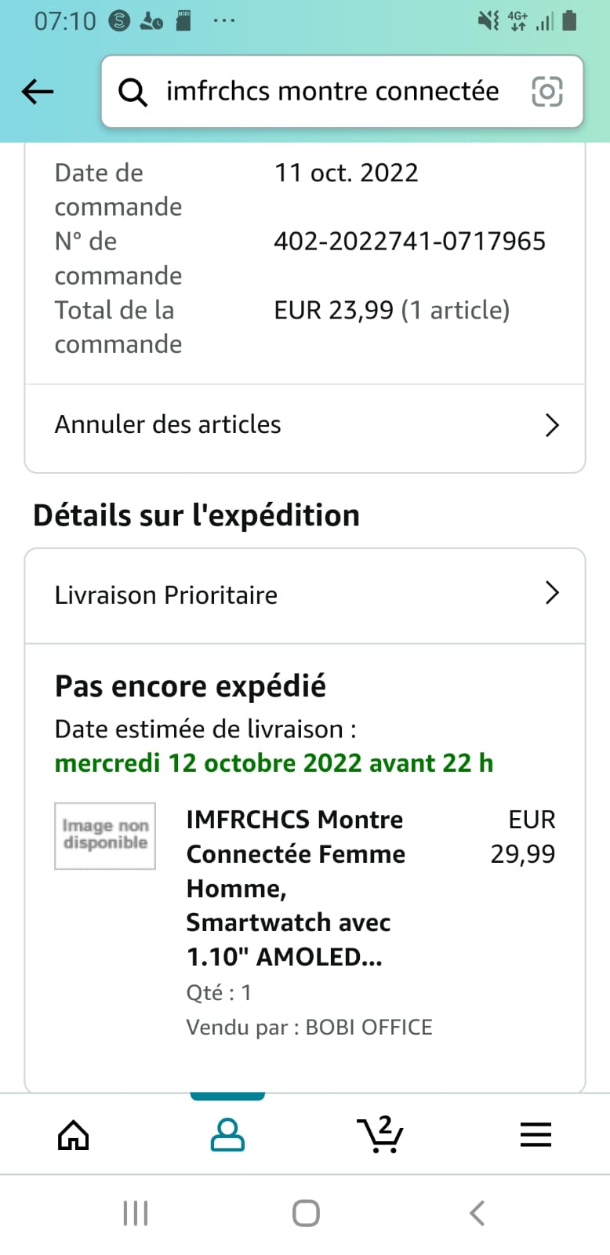
Task: Tap the unavailable product image thumbnail
Action: tap(105, 835)
